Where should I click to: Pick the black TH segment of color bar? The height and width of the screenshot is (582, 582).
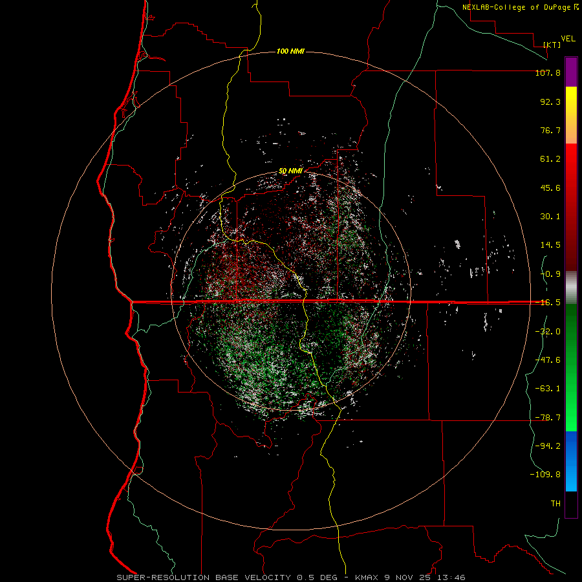click(x=571, y=504)
